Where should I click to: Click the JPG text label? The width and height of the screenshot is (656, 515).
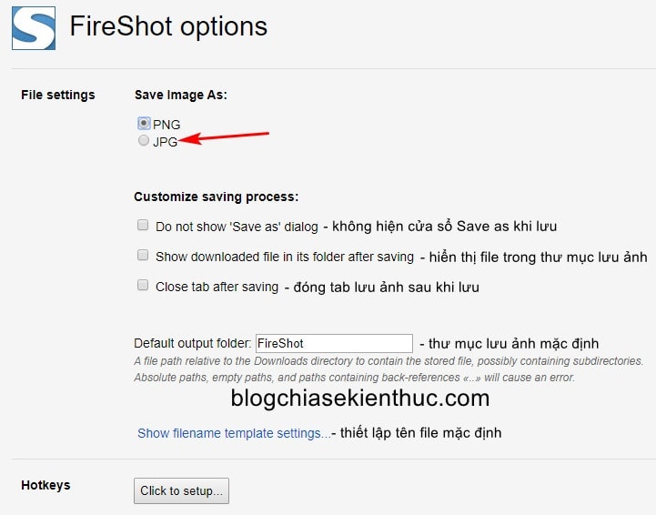[166, 142]
